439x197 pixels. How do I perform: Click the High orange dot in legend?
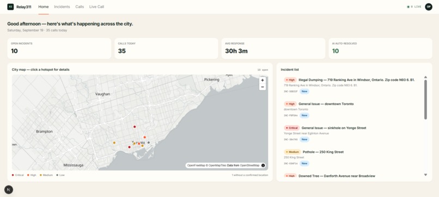(x=28, y=175)
